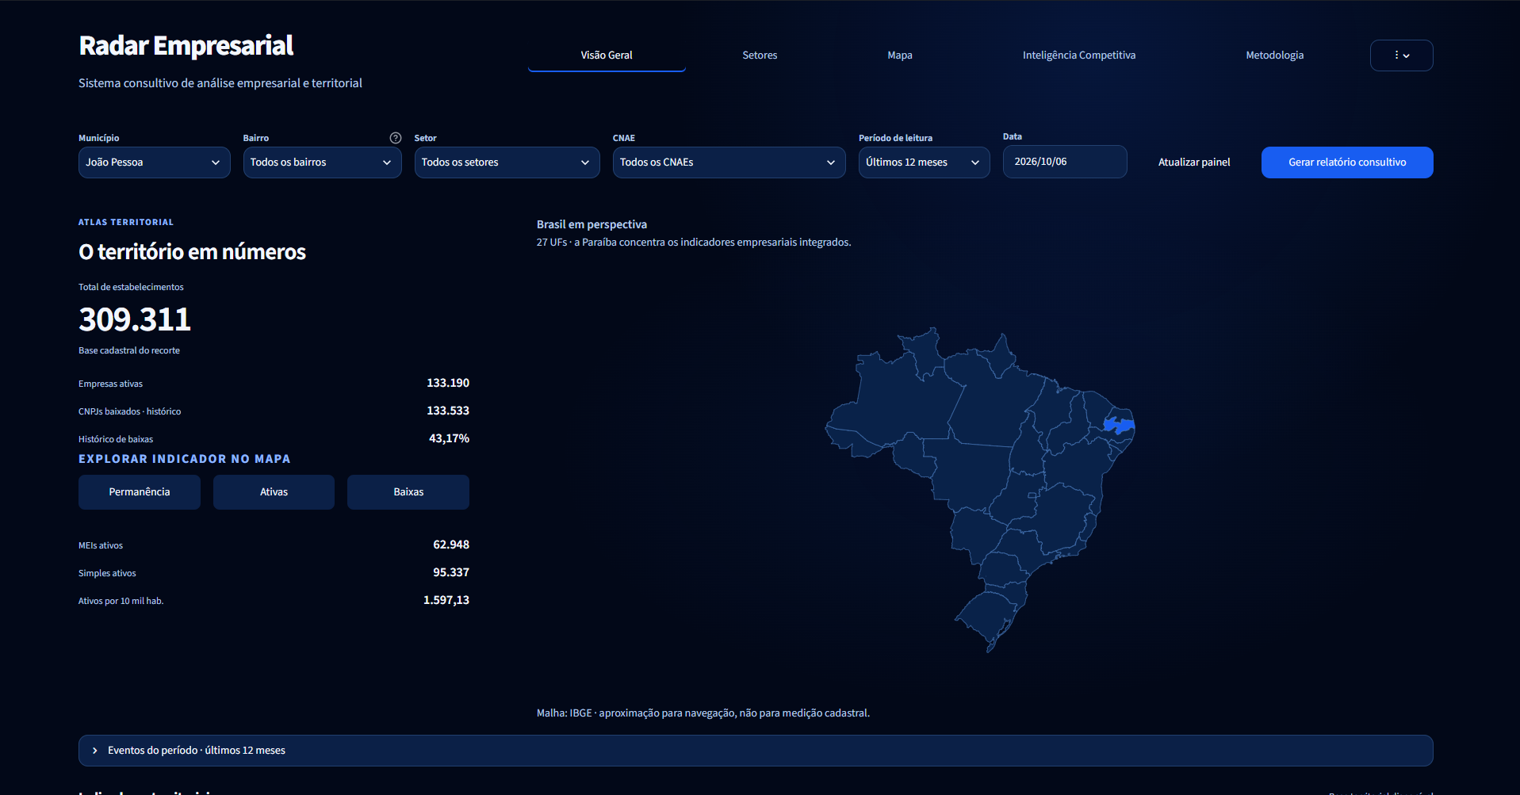
Task: Switch to the Setores tab
Action: pyautogui.click(x=760, y=55)
